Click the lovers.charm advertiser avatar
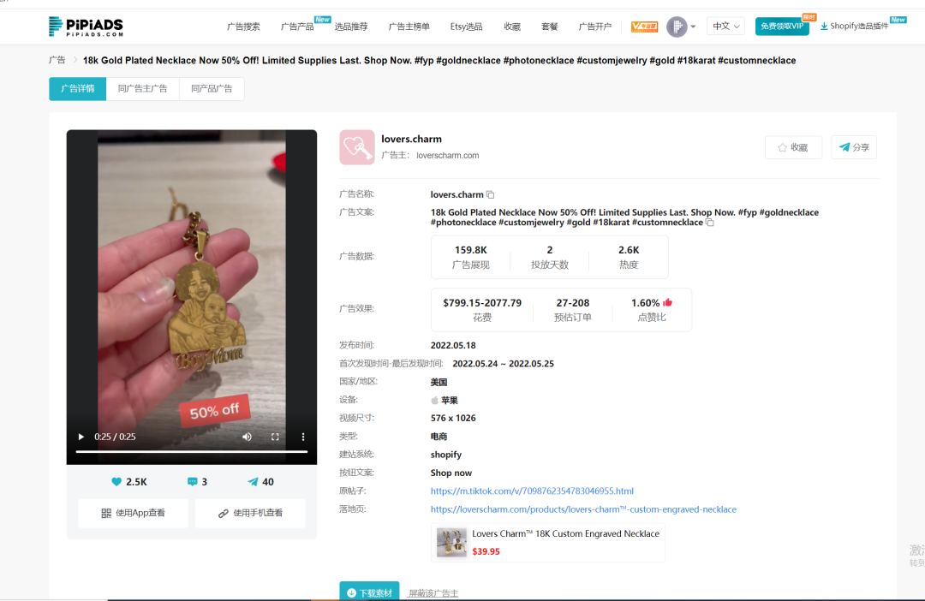The height and width of the screenshot is (601, 925). [x=356, y=147]
